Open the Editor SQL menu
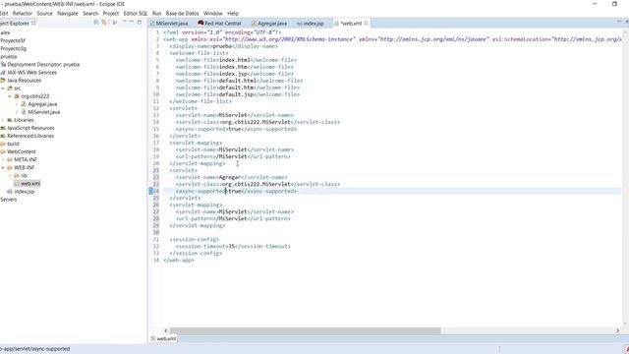The height and width of the screenshot is (354, 629). click(136, 13)
